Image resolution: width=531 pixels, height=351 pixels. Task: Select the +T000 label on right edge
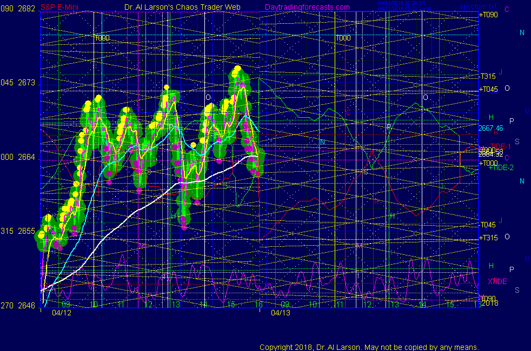(488, 163)
